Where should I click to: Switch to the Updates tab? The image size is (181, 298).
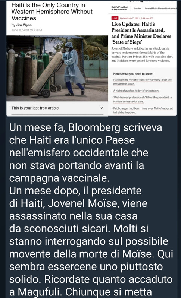click(137, 9)
